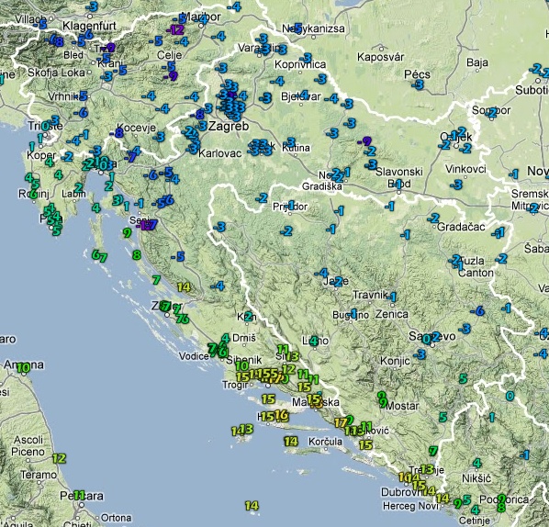Click the 0 marker in northern Montenegro
The width and height of the screenshot is (549, 527).
(x=510, y=396)
